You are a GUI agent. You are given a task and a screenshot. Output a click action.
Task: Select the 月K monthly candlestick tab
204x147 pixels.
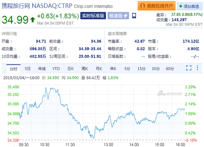(99, 68)
